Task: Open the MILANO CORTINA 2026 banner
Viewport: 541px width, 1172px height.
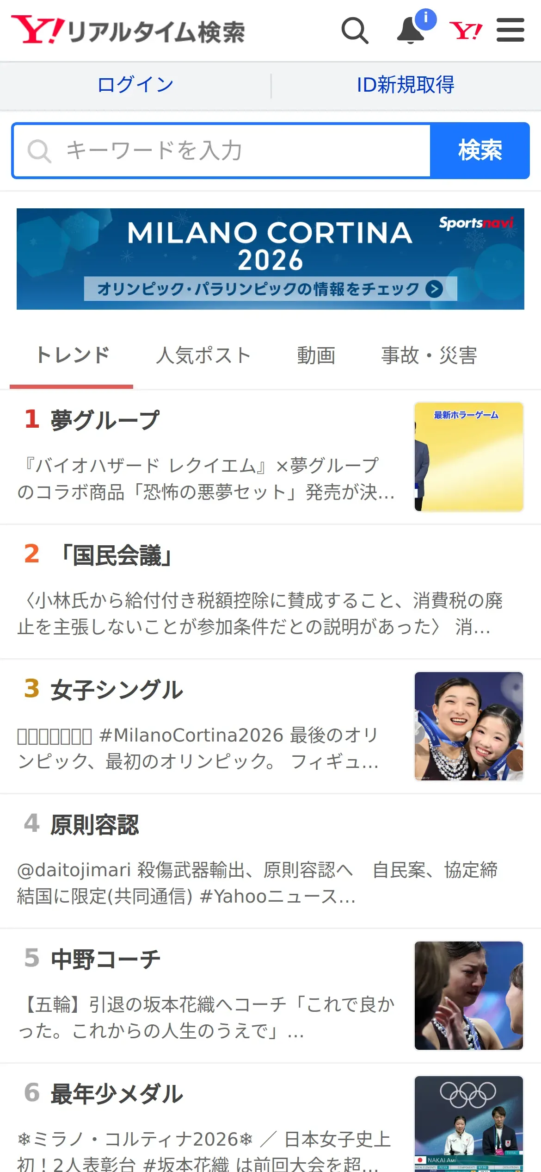Action: pyautogui.click(x=270, y=259)
